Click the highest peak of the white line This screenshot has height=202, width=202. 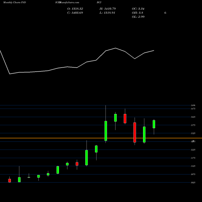click(116, 48)
